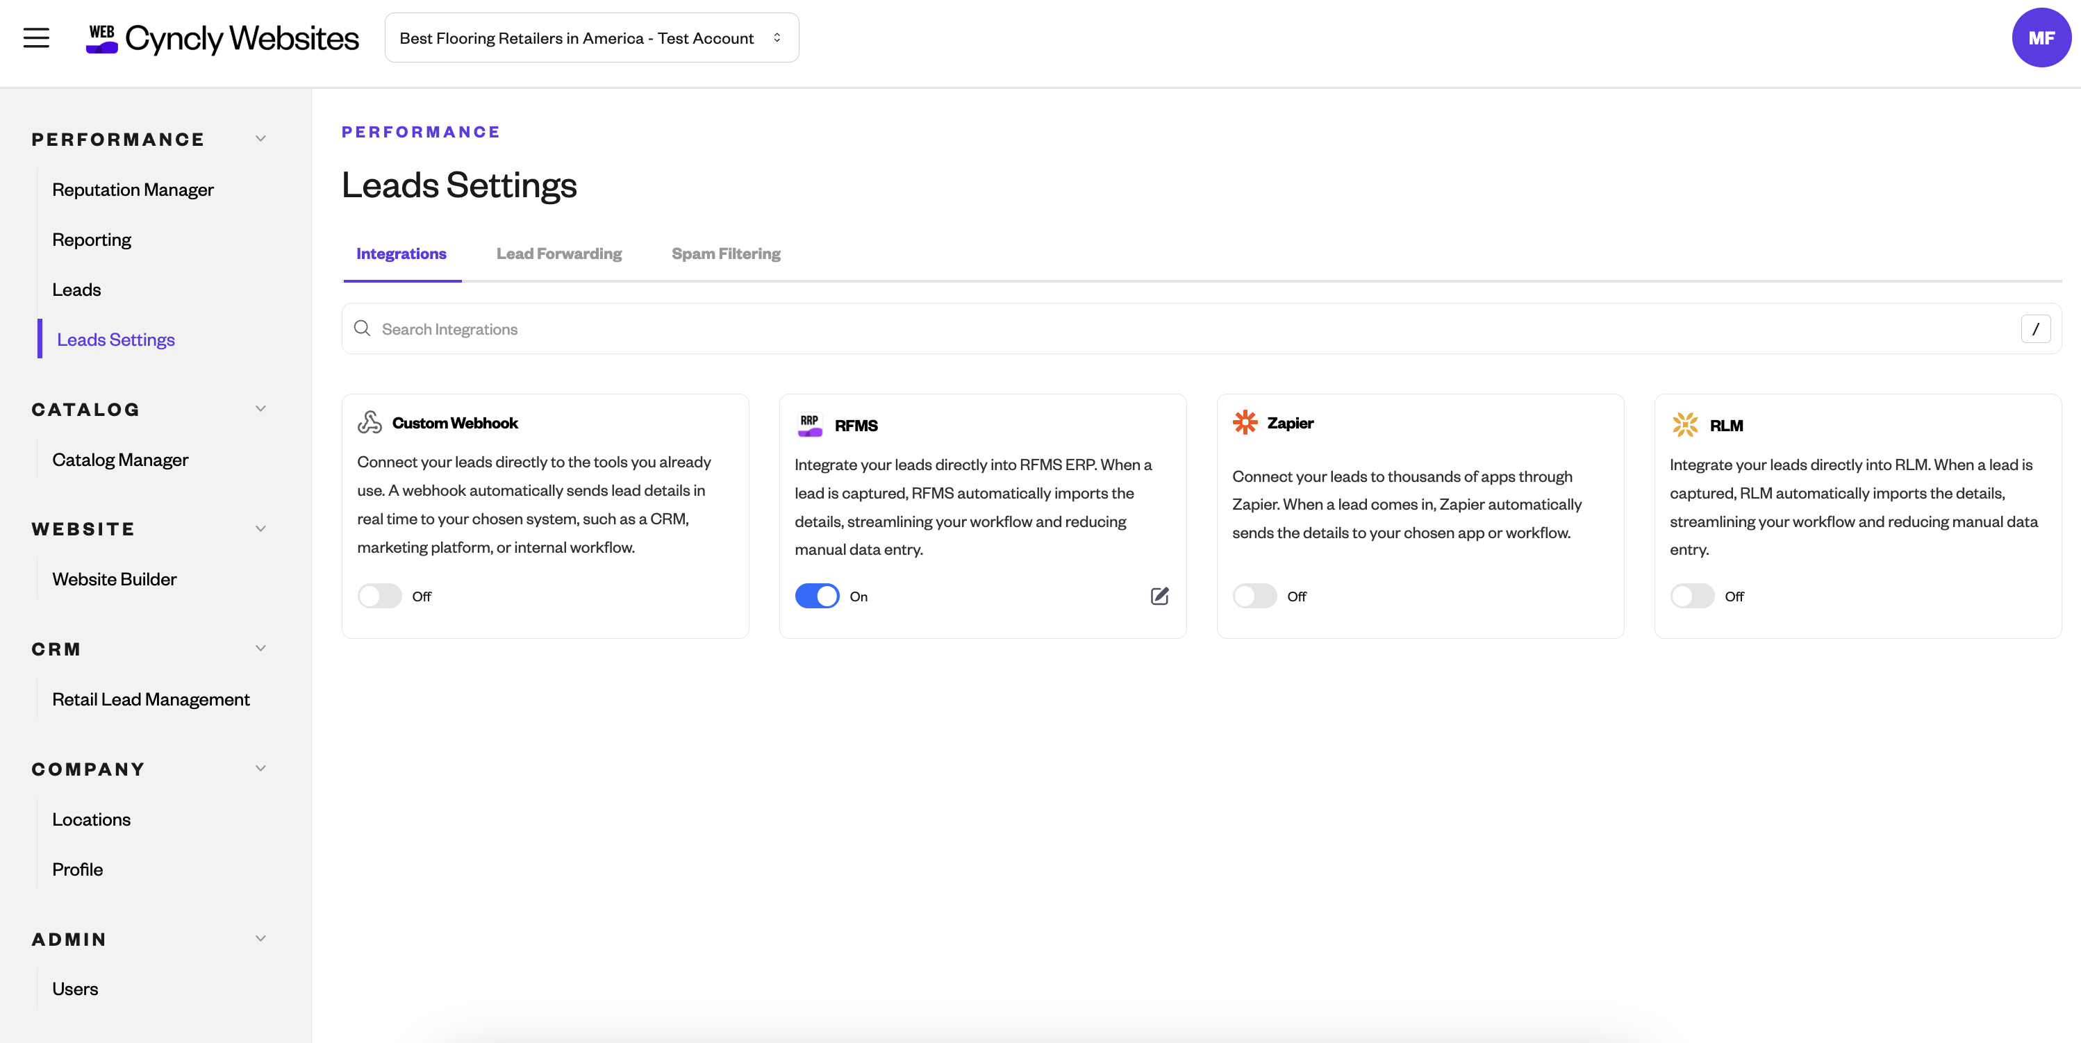Click the RLM logo icon
The image size is (2081, 1043).
(1684, 425)
